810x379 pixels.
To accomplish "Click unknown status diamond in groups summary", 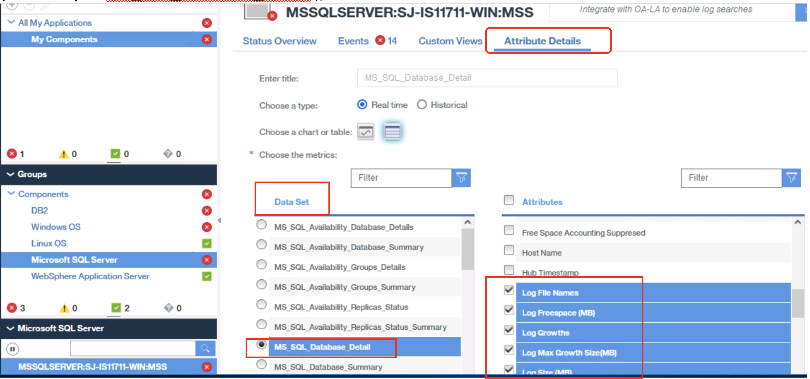I will point(168,308).
